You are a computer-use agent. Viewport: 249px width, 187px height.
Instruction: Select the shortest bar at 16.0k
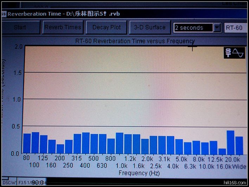[x=222, y=151]
